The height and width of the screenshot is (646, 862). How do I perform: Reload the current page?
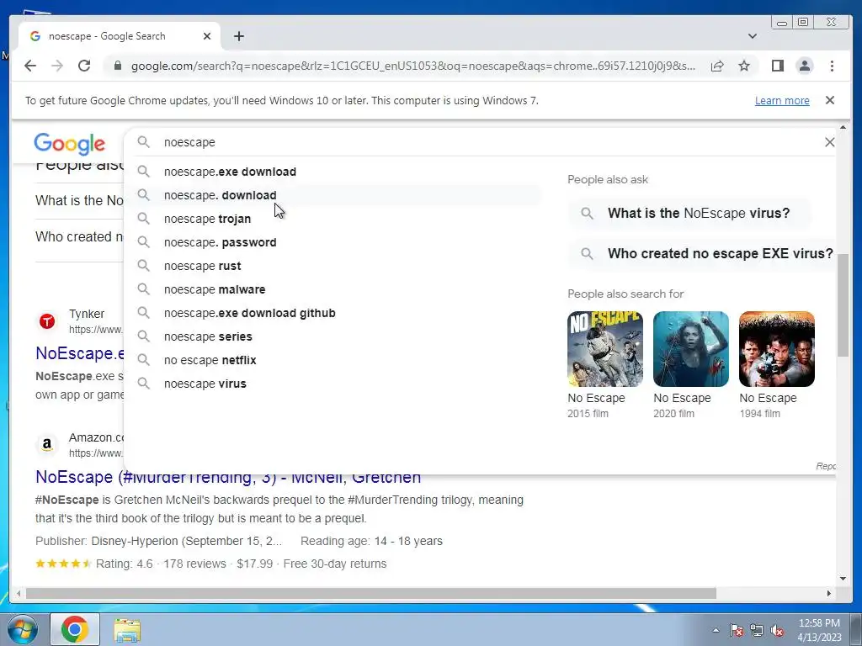click(84, 66)
